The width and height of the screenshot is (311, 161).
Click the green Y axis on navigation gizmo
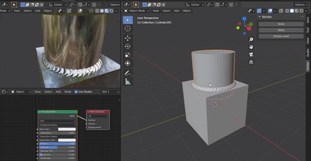coord(251,24)
